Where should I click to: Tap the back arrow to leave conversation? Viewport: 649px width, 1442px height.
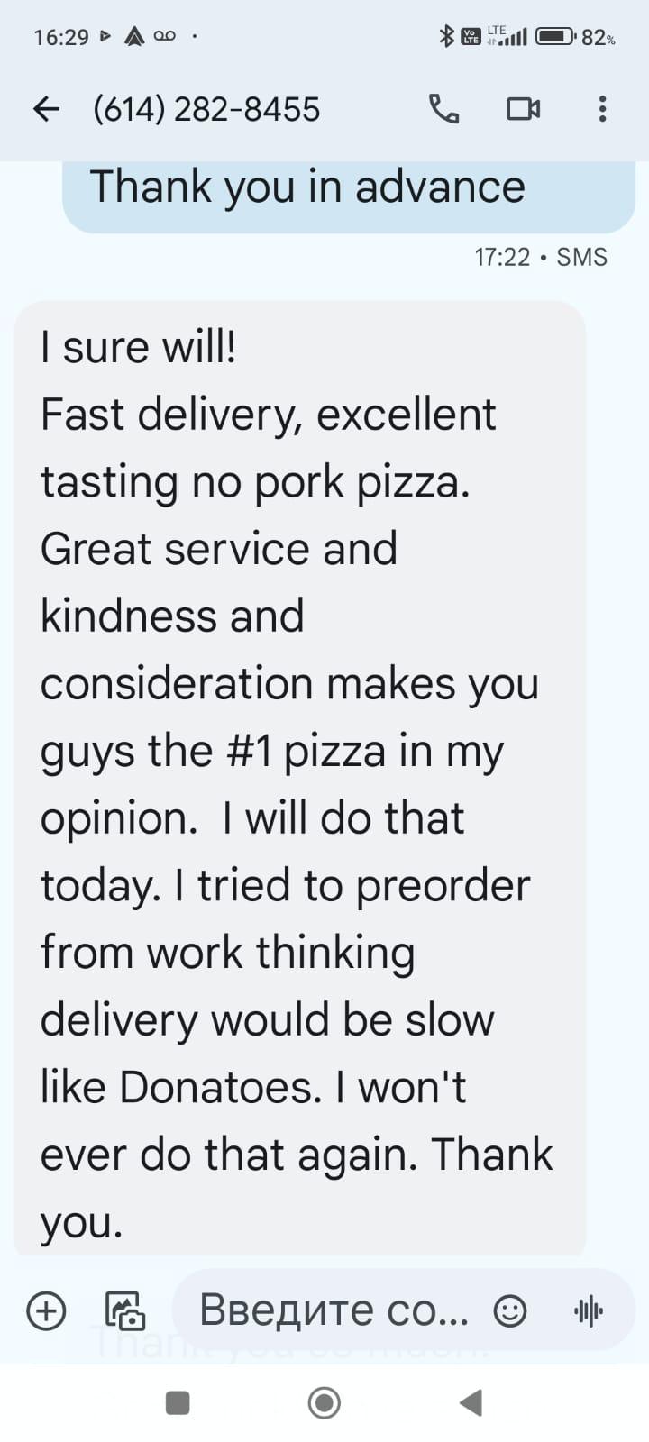[x=46, y=109]
